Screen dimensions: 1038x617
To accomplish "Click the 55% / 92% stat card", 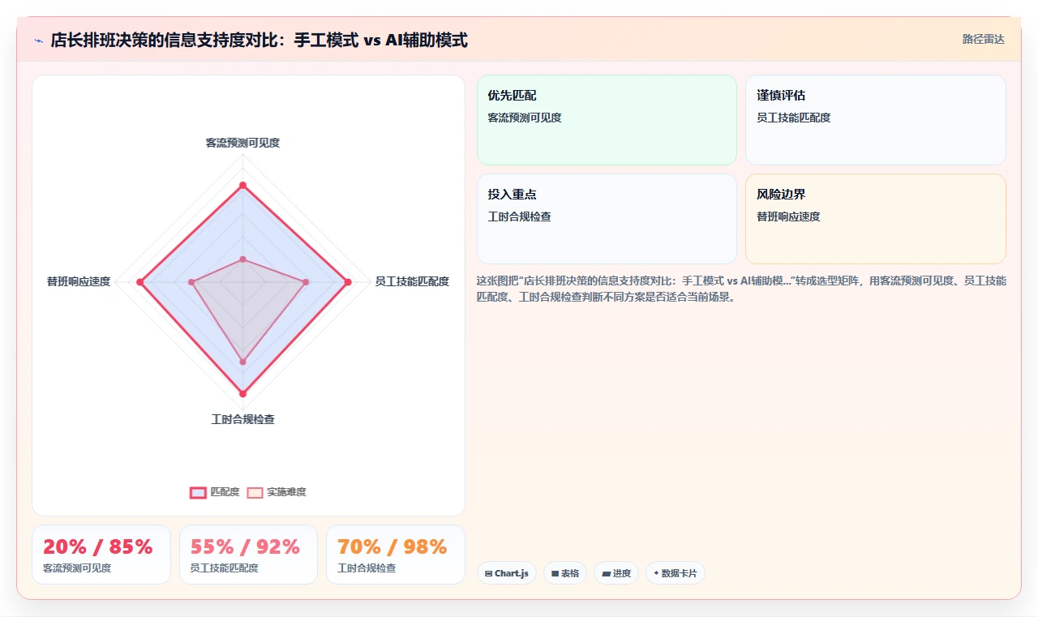I will click(248, 555).
